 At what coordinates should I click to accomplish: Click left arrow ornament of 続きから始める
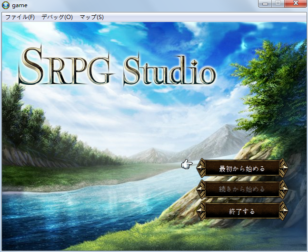(201, 189)
